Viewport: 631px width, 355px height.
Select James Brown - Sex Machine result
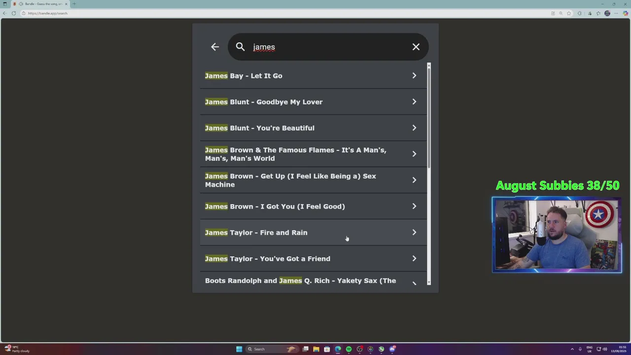[313, 180]
